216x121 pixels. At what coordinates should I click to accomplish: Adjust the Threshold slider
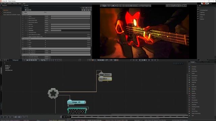click(71, 31)
